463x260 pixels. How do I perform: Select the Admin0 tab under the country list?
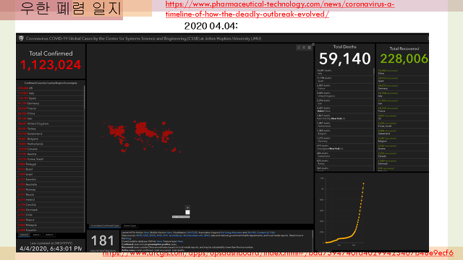[x=24, y=235]
